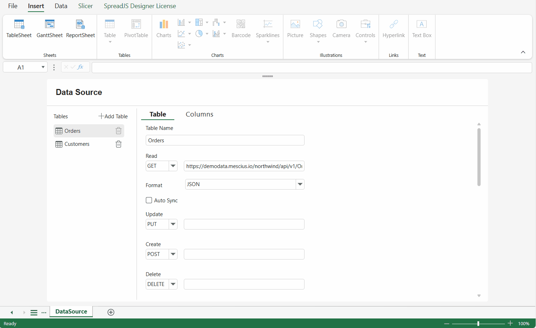Open the Data ribbon tab
This screenshot has width=536, height=328.
point(61,6)
